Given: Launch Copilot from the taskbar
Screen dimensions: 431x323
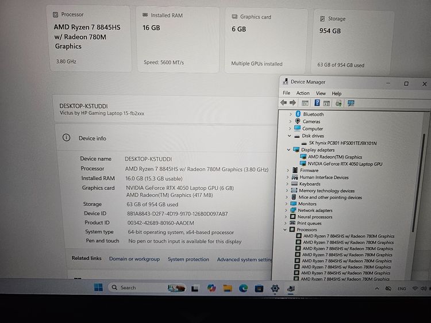Looking at the screenshot, I should pyautogui.click(x=211, y=288).
